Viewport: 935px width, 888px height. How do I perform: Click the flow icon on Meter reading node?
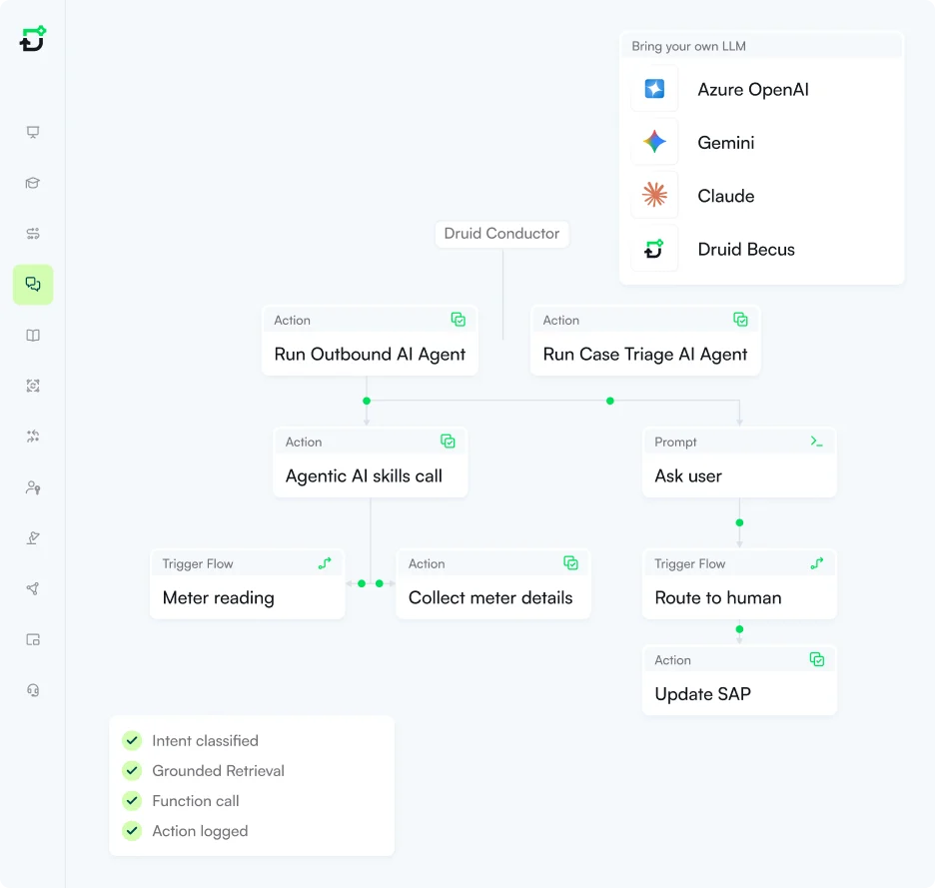tap(325, 563)
